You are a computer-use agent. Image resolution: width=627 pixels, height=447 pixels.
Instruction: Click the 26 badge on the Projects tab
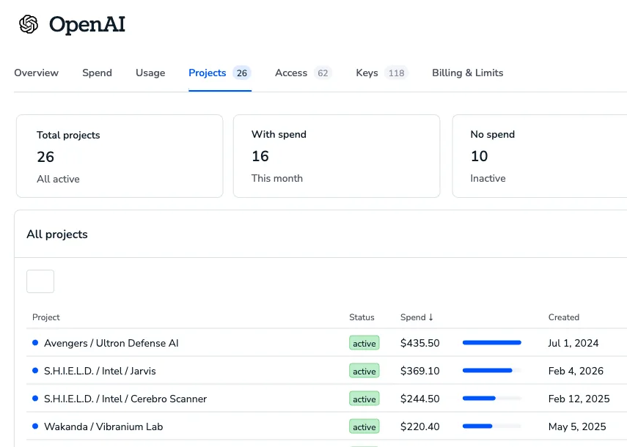coord(242,73)
